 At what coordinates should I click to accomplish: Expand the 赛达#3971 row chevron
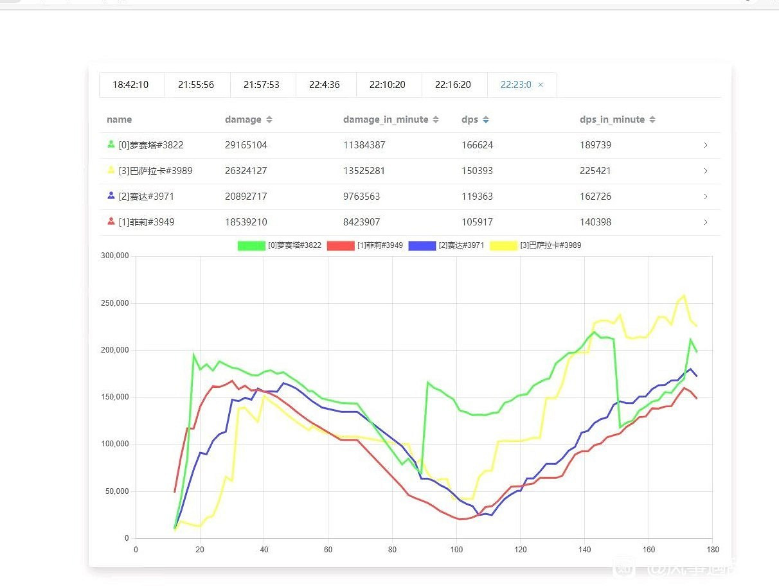(705, 197)
